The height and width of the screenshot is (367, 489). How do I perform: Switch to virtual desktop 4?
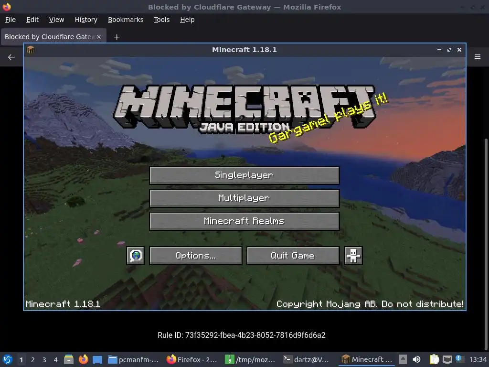[x=56, y=359]
